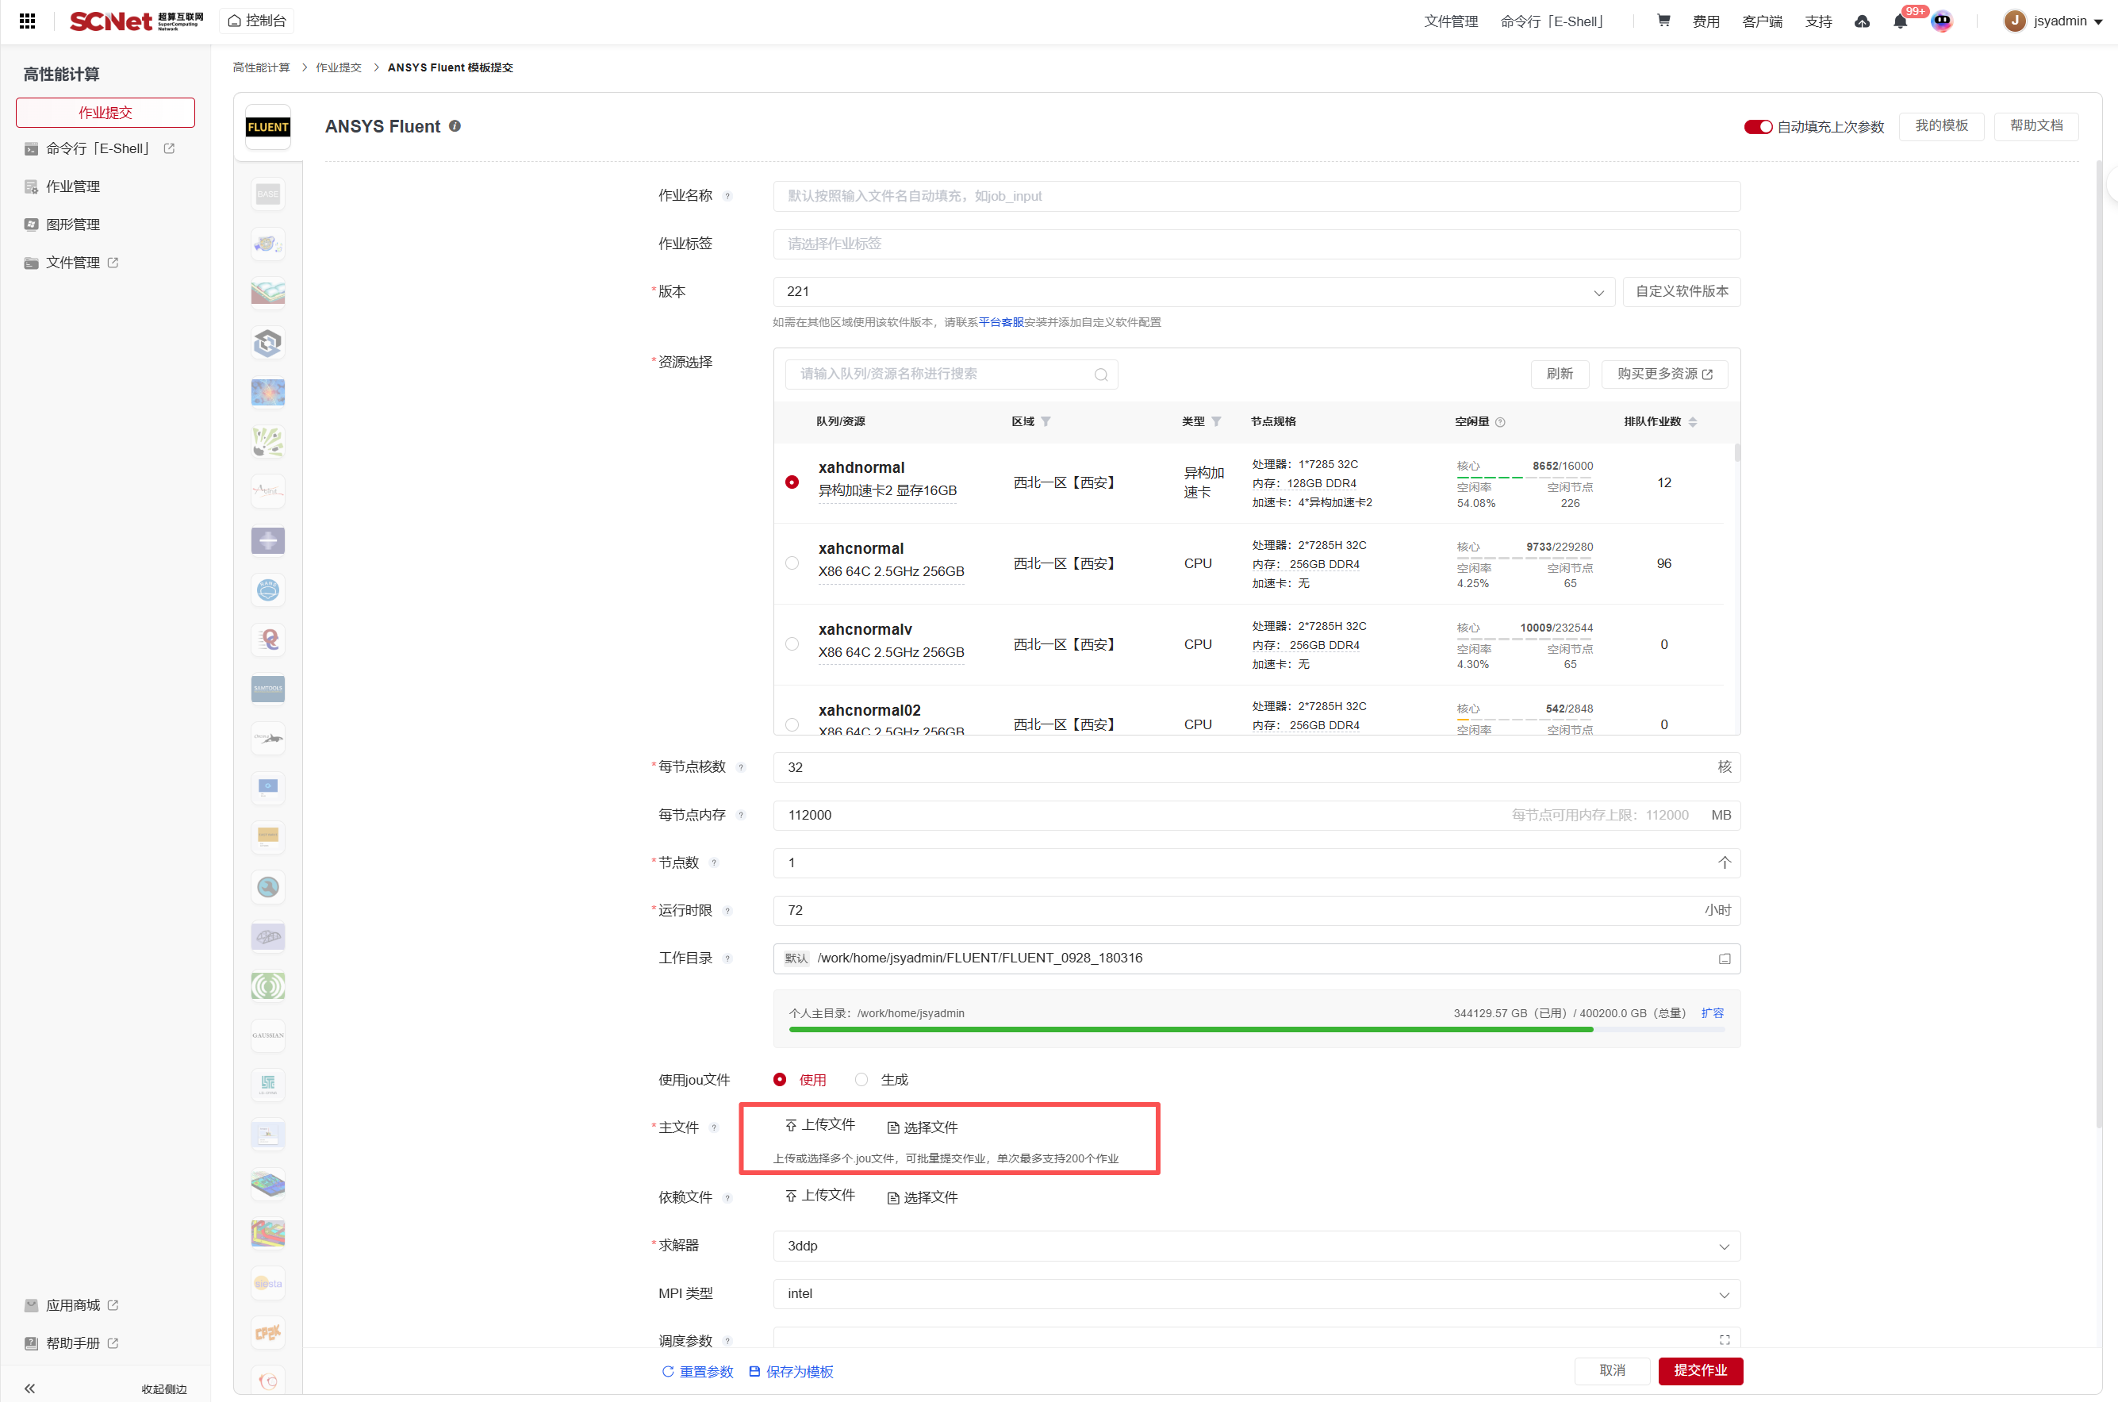Click the shopping cart icon

1663,21
